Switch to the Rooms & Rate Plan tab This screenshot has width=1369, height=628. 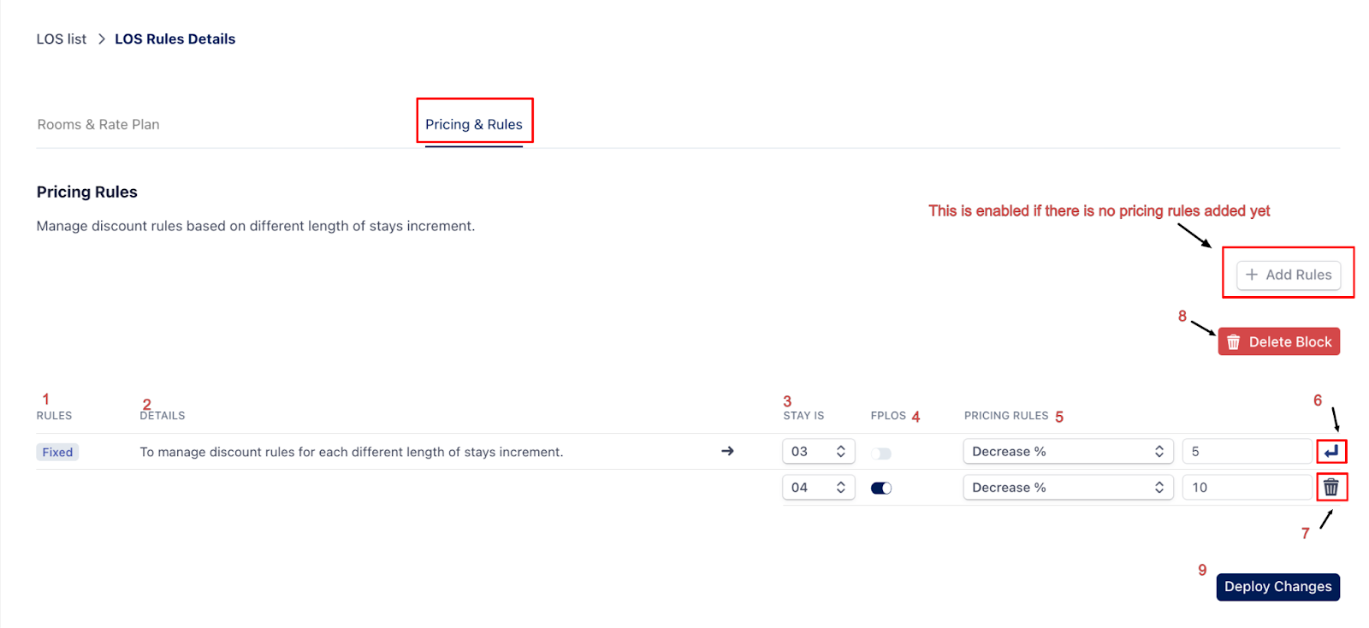coord(98,125)
